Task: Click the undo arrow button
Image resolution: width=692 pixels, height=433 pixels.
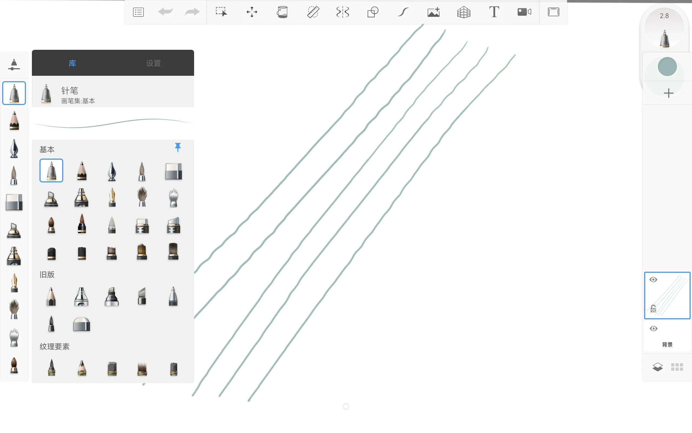Action: click(x=165, y=12)
